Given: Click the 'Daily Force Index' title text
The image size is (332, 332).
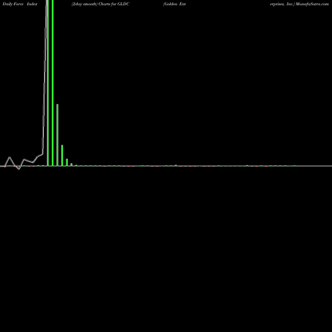Looking at the screenshot, I should (x=20, y=4).
